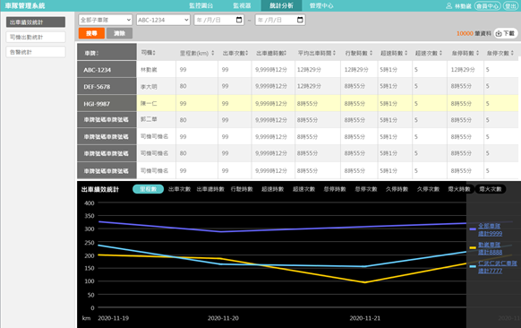
Task: Sort table by 車牌 column arrows
Action: coord(97,53)
